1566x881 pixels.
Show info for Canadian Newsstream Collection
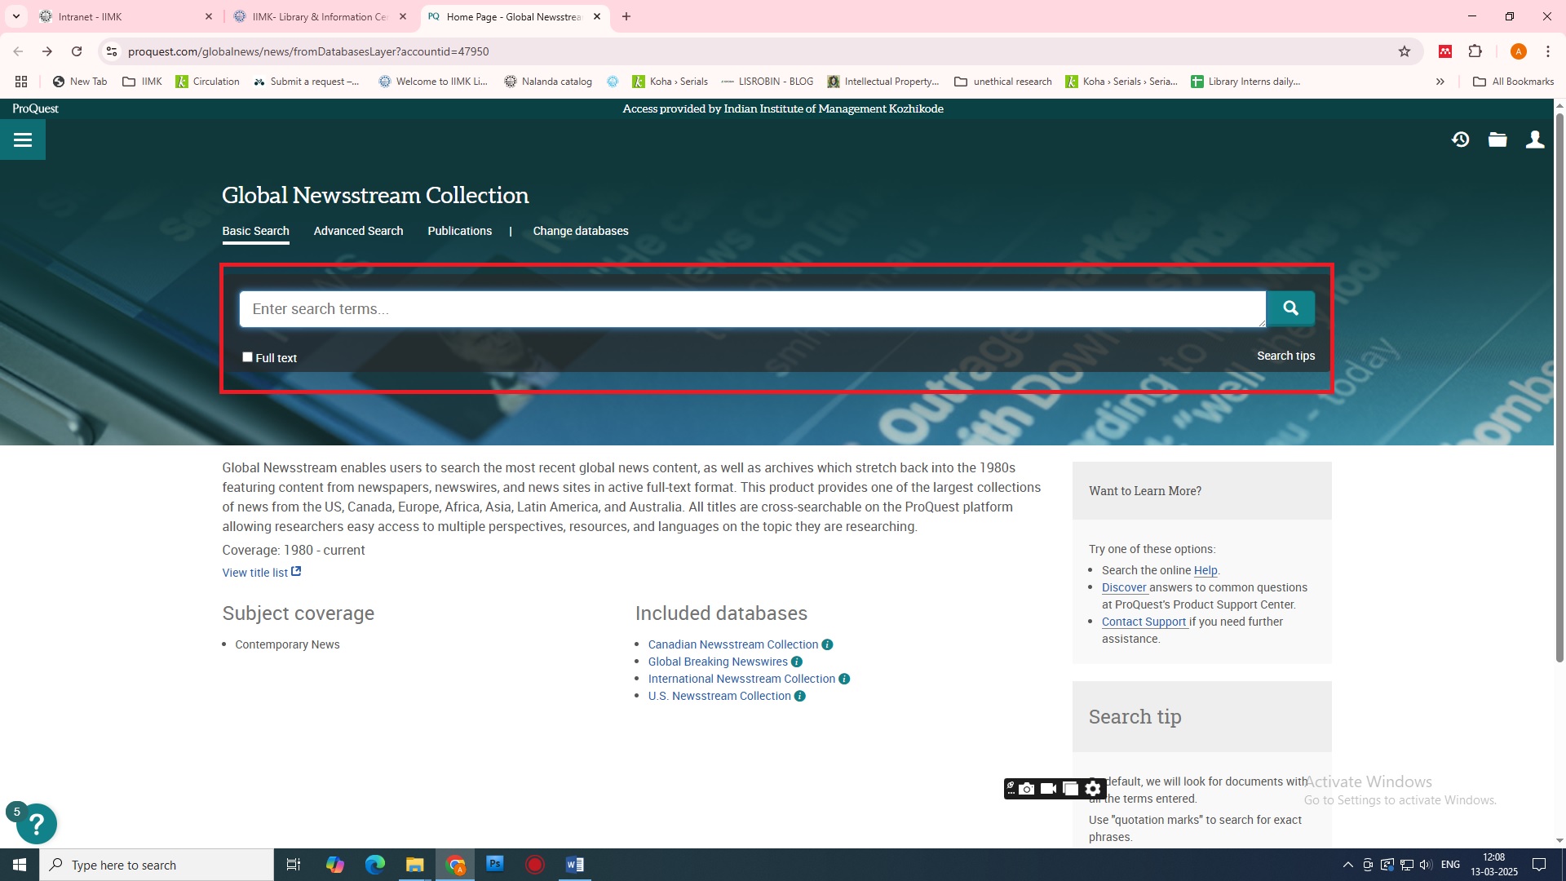[x=827, y=644]
